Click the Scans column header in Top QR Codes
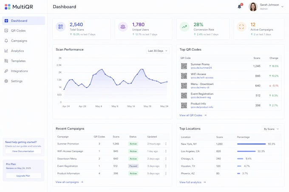This screenshot has width=289, height=192. [x=257, y=58]
